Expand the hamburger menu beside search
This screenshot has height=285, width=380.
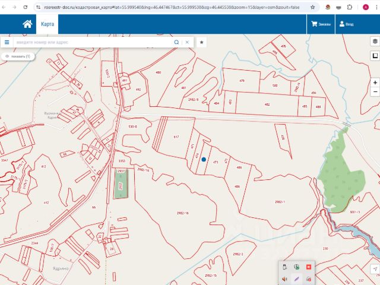coord(7,43)
